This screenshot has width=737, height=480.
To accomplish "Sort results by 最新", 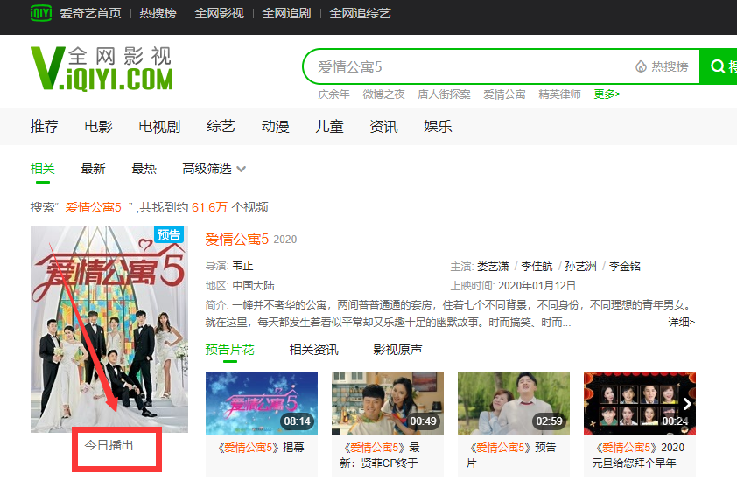I will click(x=93, y=169).
